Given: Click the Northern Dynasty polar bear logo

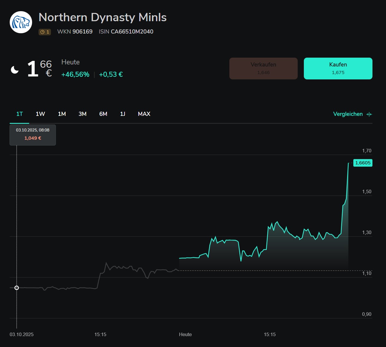Looking at the screenshot, I should click(21, 22).
